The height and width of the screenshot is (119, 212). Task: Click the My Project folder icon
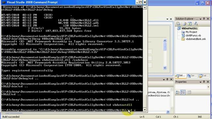183,32
